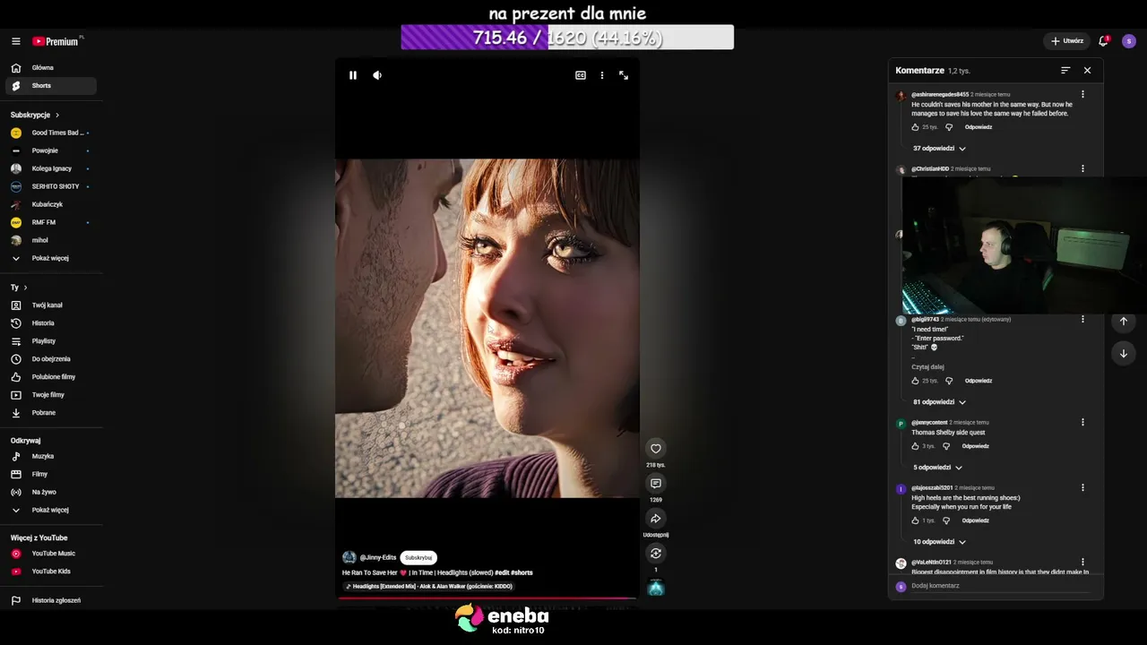Dislike the Thomas Shelby side quest comment

(x=946, y=446)
